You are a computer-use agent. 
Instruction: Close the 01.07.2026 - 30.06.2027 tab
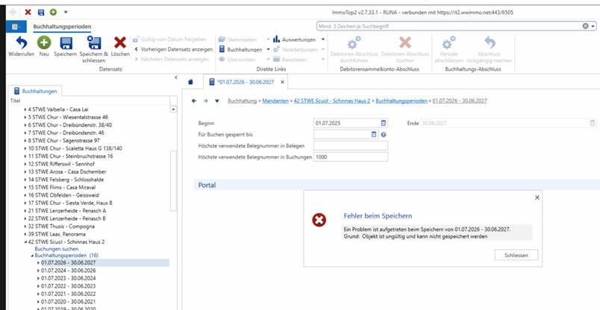point(282,82)
